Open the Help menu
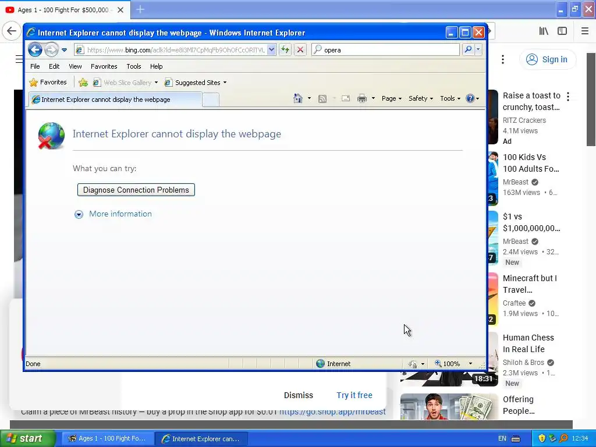 [x=156, y=66]
